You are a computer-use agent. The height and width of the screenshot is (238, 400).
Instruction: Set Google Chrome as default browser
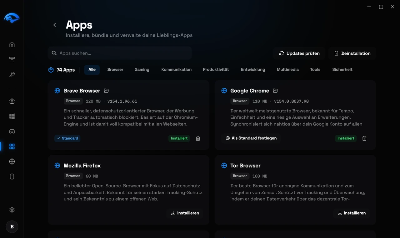click(251, 138)
